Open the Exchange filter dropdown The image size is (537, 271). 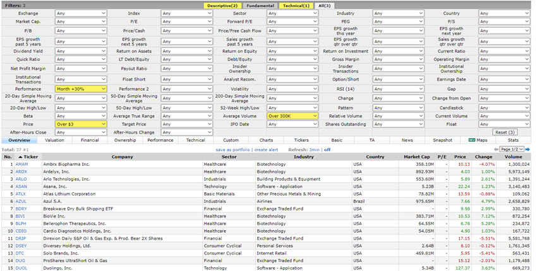[81, 13]
